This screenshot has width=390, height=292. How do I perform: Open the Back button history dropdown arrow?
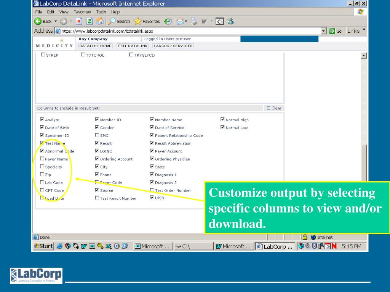click(x=56, y=21)
